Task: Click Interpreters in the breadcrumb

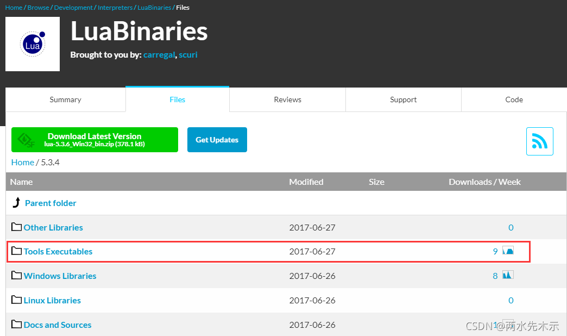Action: click(115, 8)
